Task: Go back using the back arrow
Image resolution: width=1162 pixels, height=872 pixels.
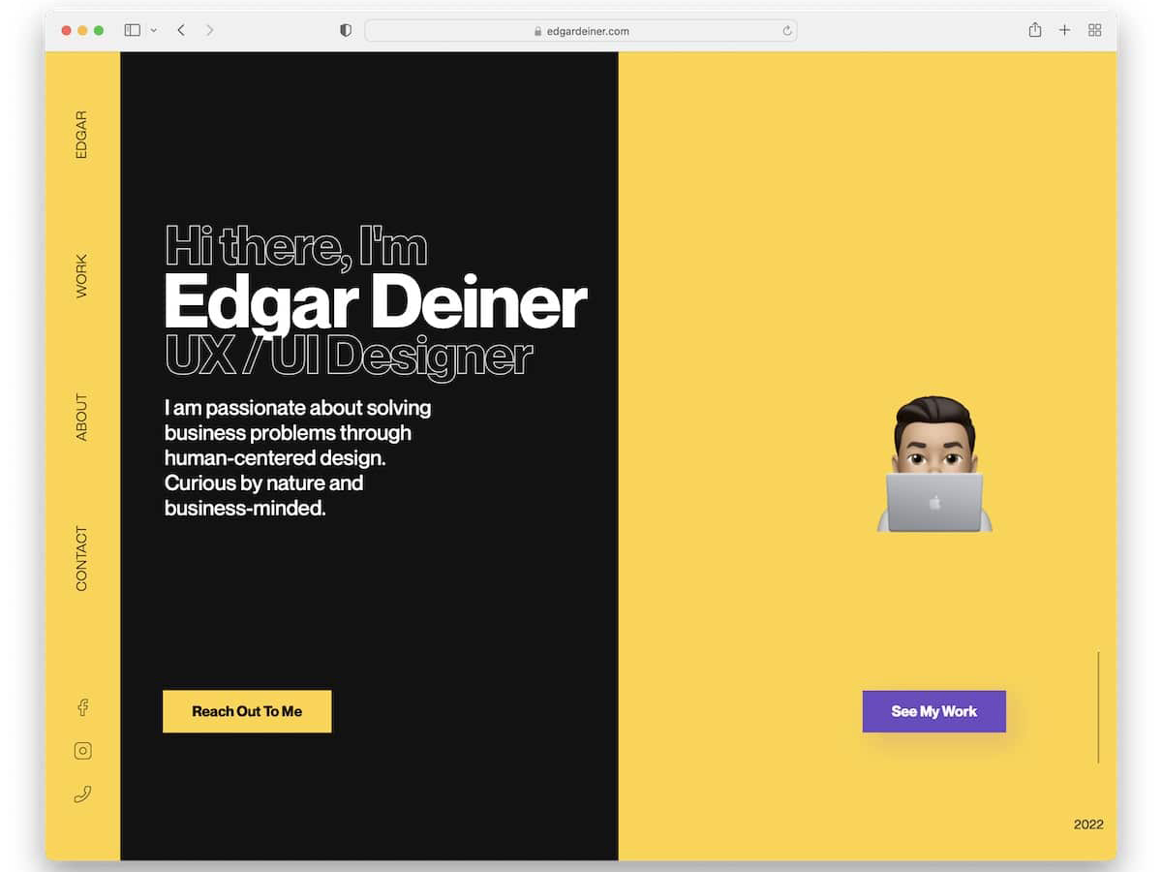Action: pos(181,30)
